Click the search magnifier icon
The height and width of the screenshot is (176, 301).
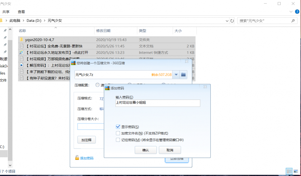coord(293,21)
